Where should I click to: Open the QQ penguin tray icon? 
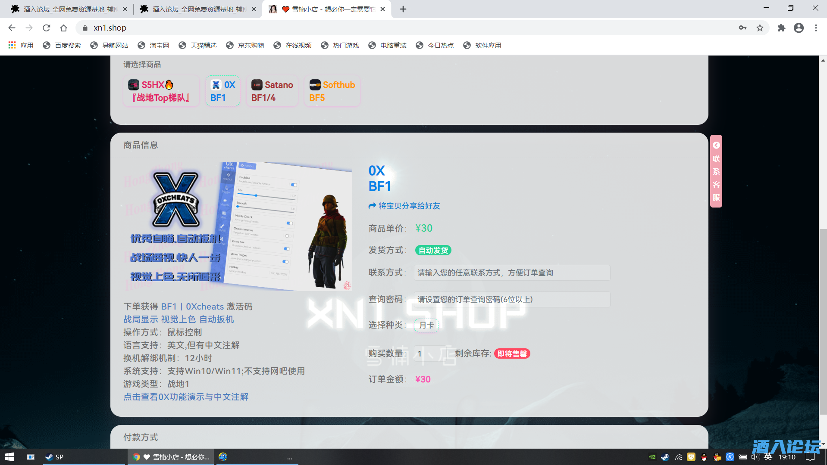tap(704, 457)
